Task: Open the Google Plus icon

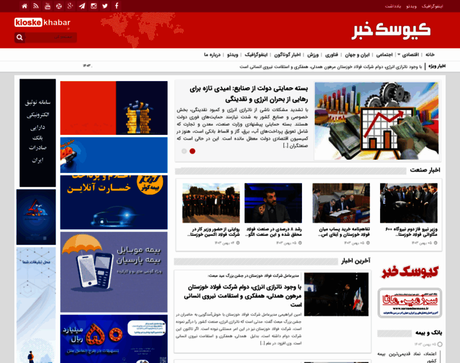Action: click(70, 6)
